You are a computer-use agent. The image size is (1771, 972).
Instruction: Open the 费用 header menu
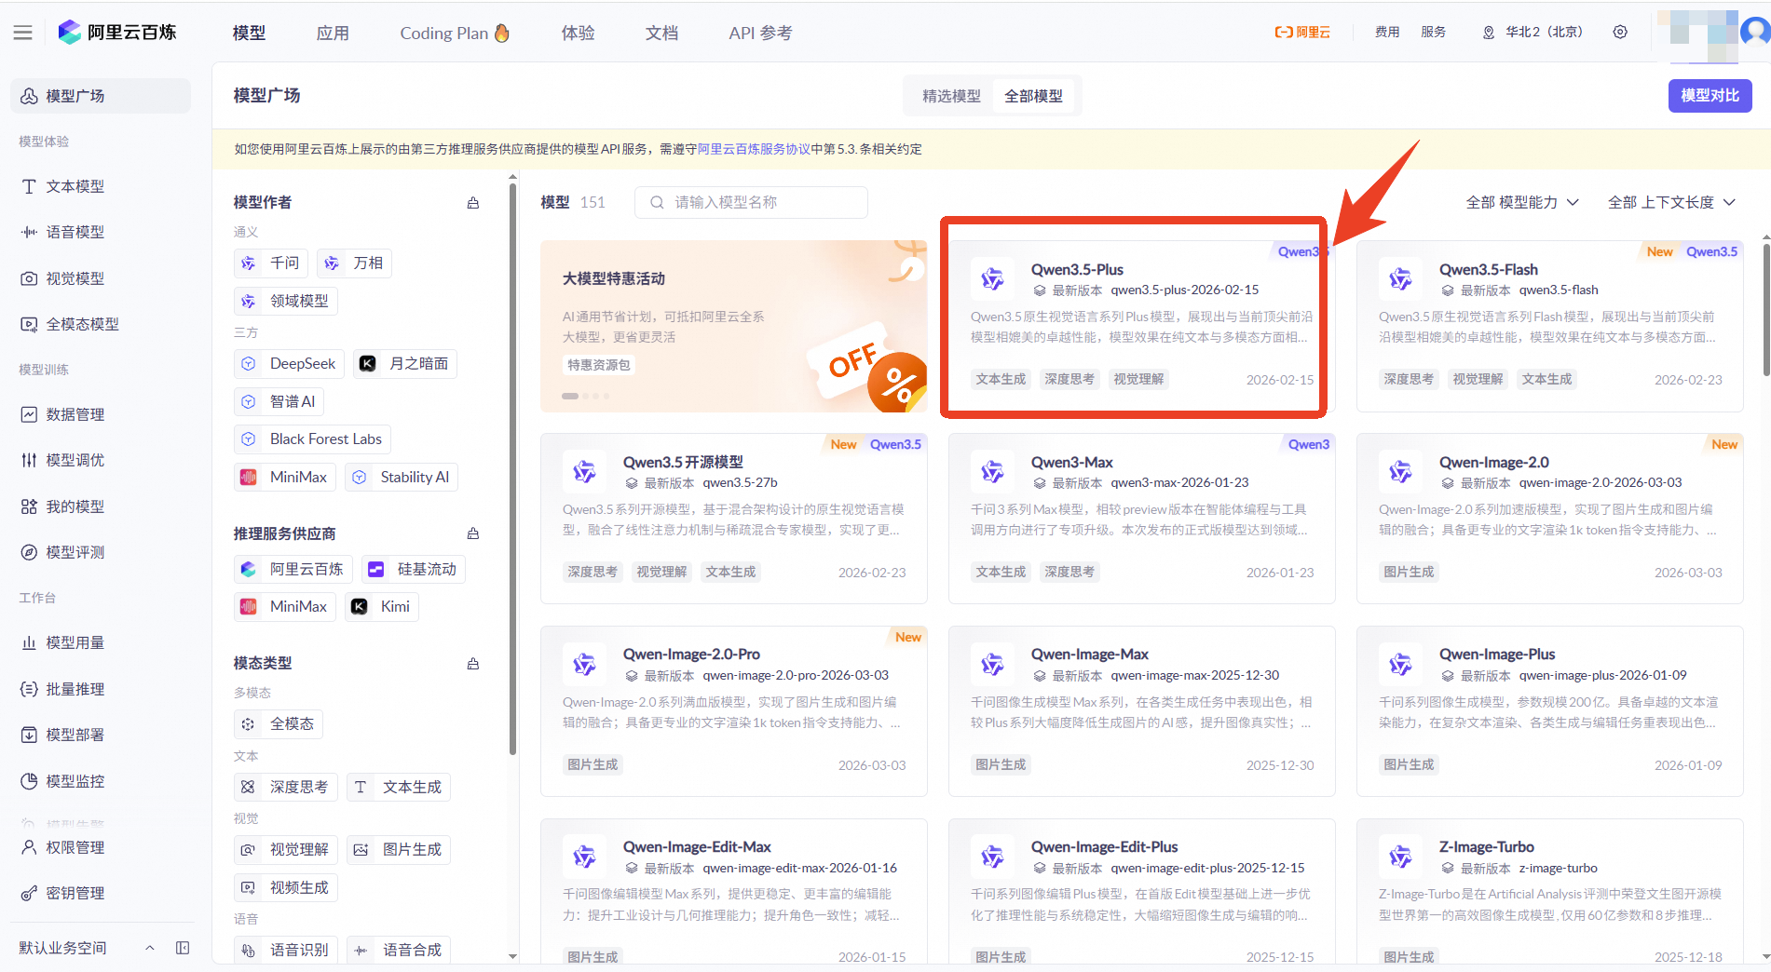click(1387, 32)
